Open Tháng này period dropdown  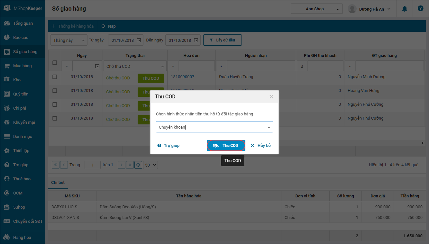(69, 40)
